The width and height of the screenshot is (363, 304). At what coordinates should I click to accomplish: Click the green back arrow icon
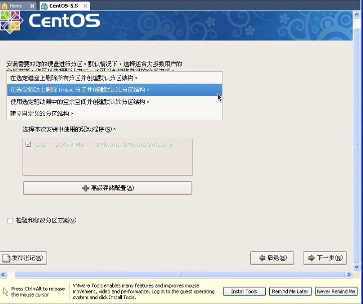pyautogui.click(x=262, y=258)
